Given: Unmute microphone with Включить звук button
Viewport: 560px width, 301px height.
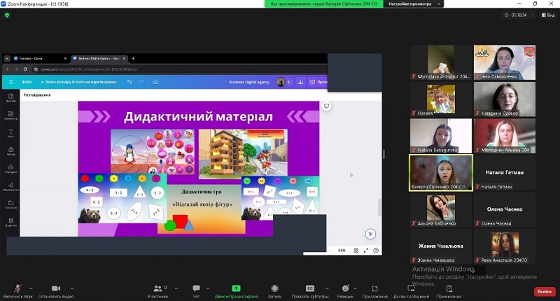Looking at the screenshot, I should tap(16, 289).
